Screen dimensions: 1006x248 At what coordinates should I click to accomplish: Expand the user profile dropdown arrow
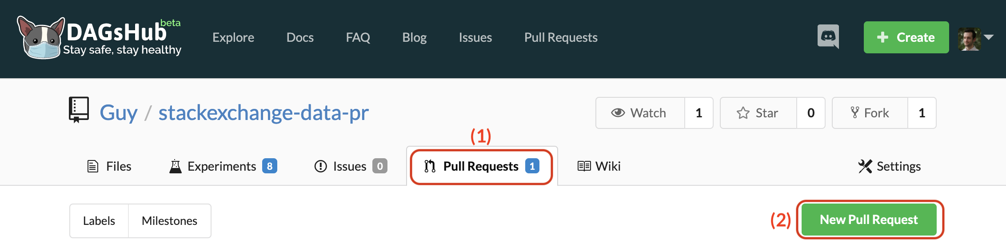coord(989,38)
